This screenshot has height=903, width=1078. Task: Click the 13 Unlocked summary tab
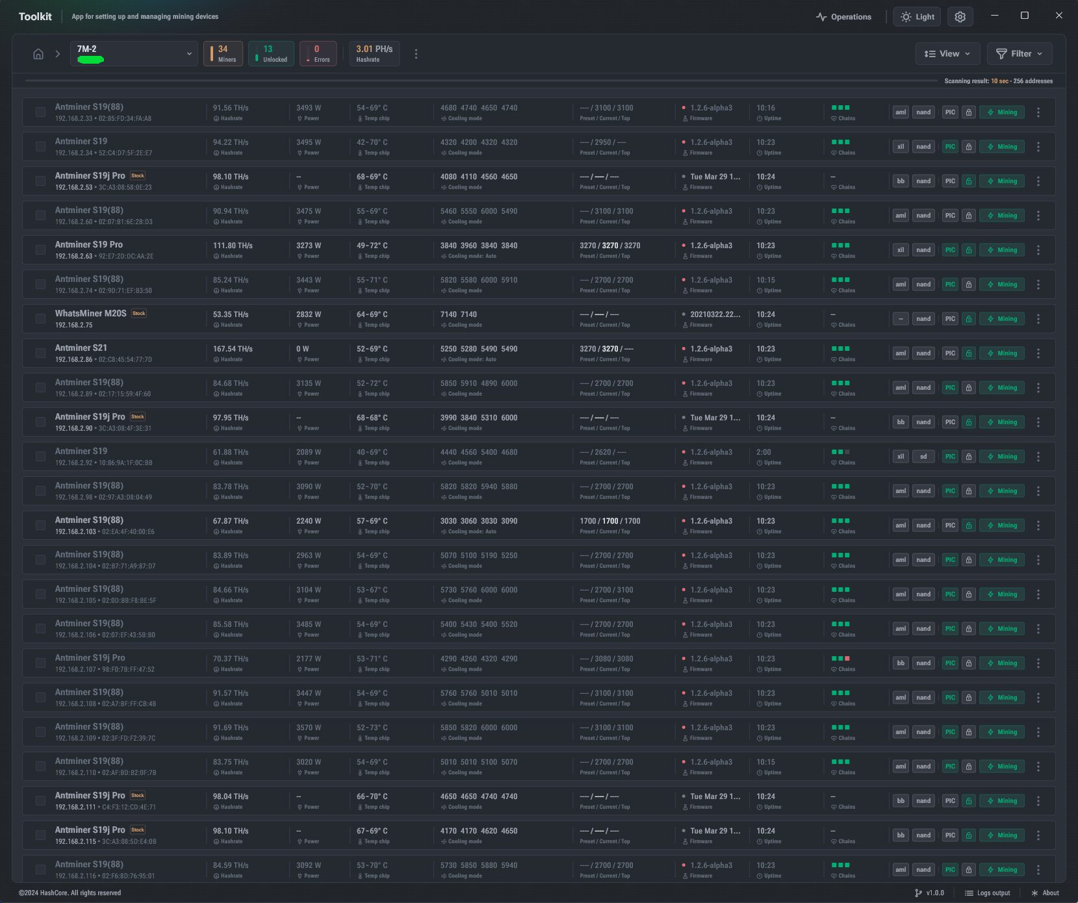click(x=271, y=54)
